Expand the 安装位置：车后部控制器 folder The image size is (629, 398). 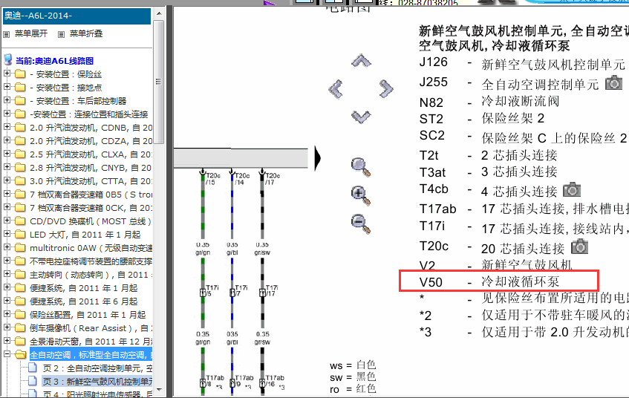[x=7, y=100]
